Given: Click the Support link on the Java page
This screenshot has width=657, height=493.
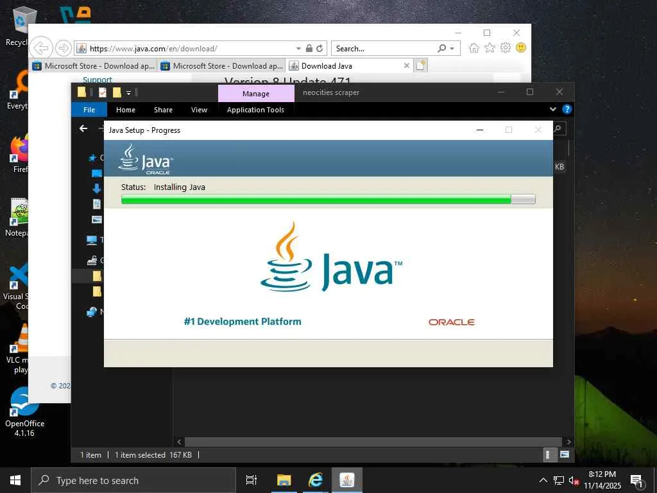Looking at the screenshot, I should click(98, 79).
